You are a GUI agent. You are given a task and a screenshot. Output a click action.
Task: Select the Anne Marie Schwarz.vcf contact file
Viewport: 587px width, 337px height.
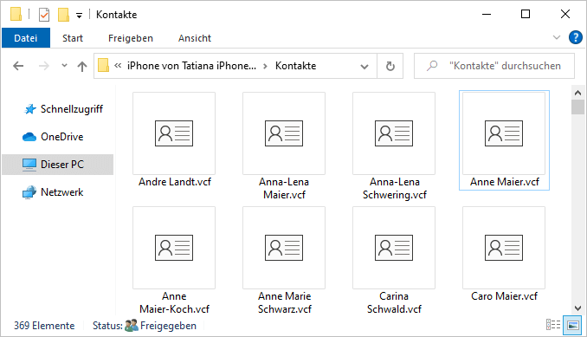tap(284, 261)
